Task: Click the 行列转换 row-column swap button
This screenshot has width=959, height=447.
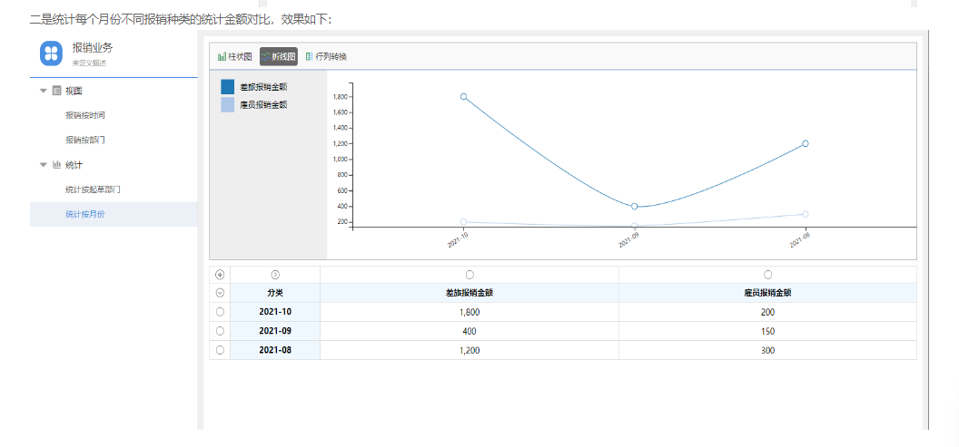Action: tap(326, 57)
